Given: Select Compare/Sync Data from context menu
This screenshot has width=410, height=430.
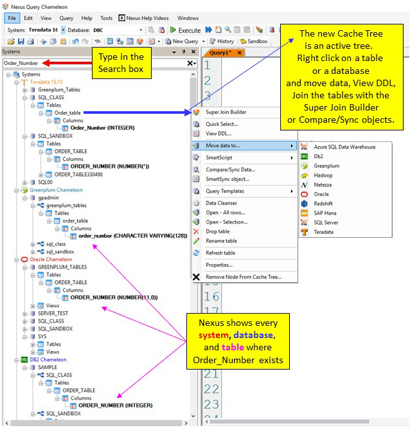Looking at the screenshot, I should coord(230,170).
